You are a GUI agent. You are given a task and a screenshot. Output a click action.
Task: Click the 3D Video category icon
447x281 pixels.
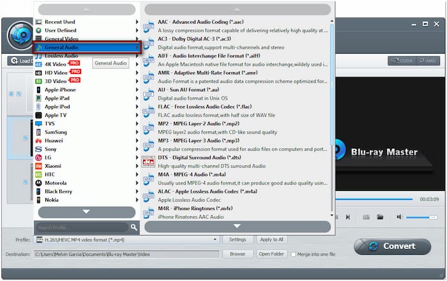point(38,81)
